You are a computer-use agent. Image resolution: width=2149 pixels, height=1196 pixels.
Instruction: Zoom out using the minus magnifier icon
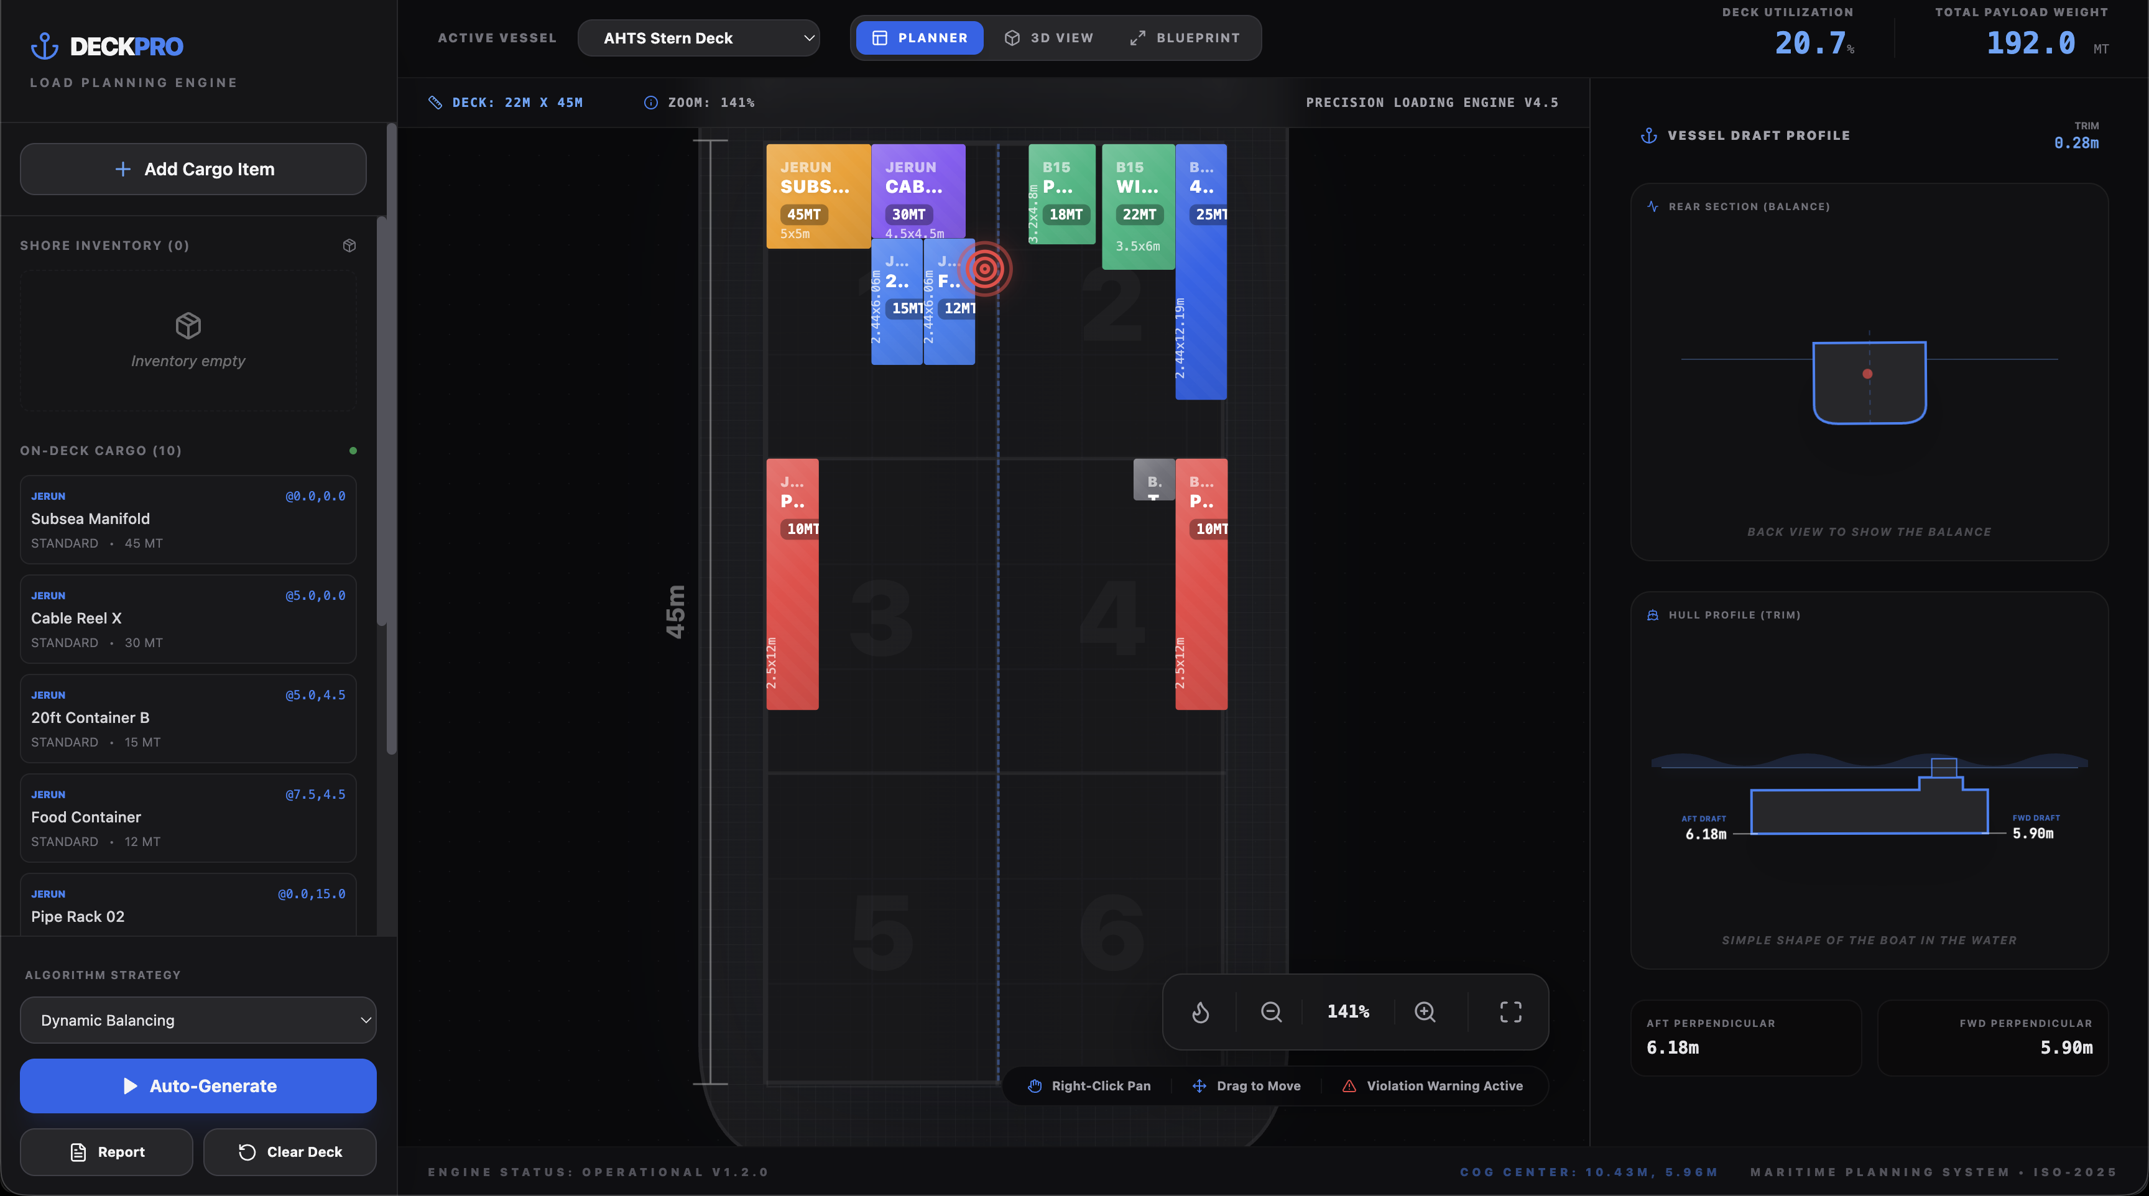point(1270,1011)
